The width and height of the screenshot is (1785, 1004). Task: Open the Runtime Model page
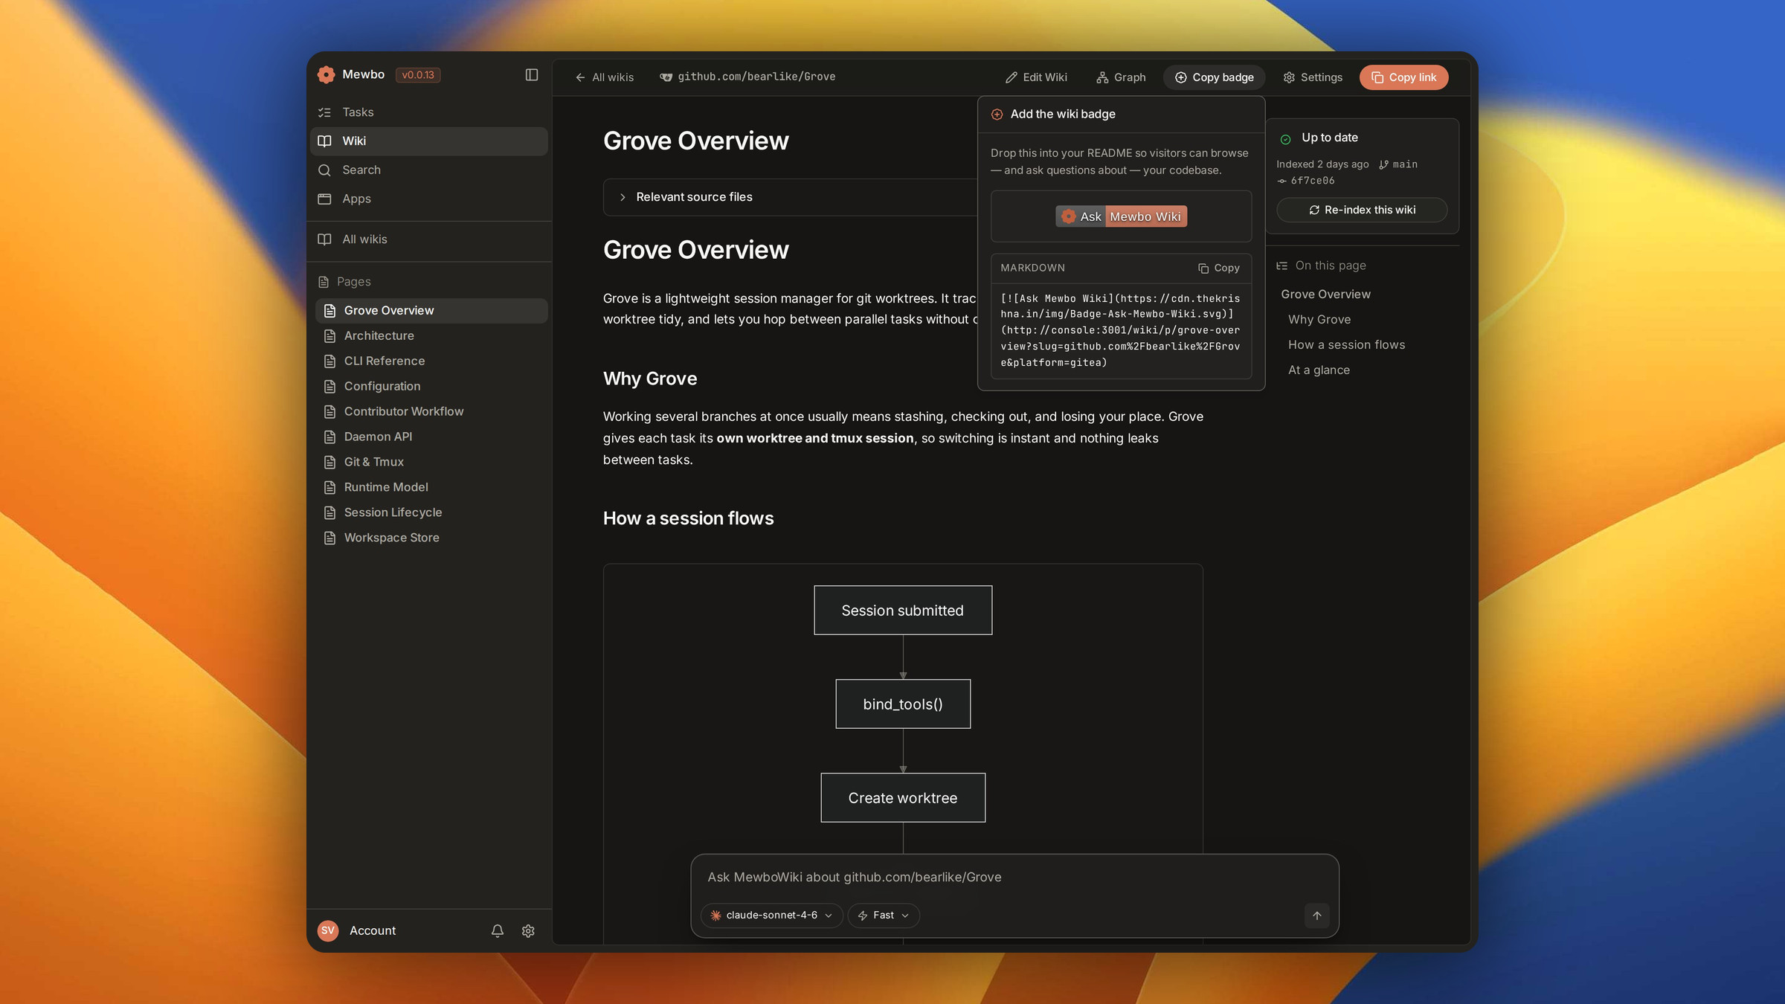(431, 488)
